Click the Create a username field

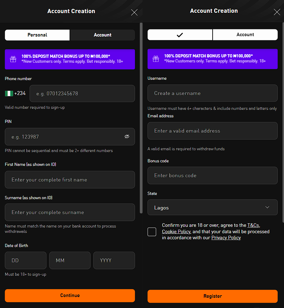click(212, 93)
